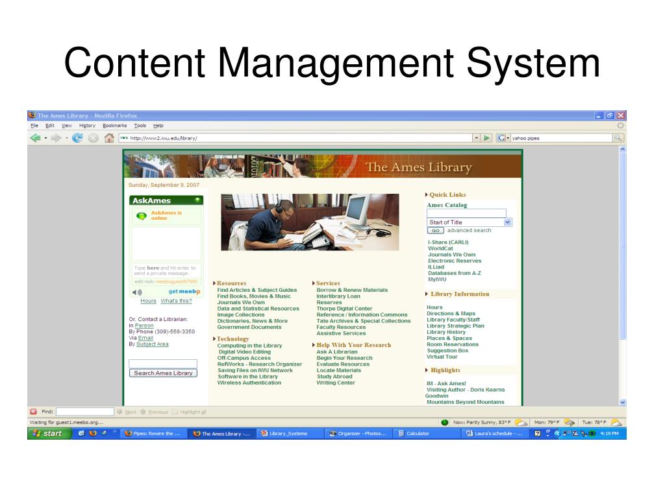Screen dimensions: 665x498
Task: Click the Windows Start button
Action: (x=49, y=434)
